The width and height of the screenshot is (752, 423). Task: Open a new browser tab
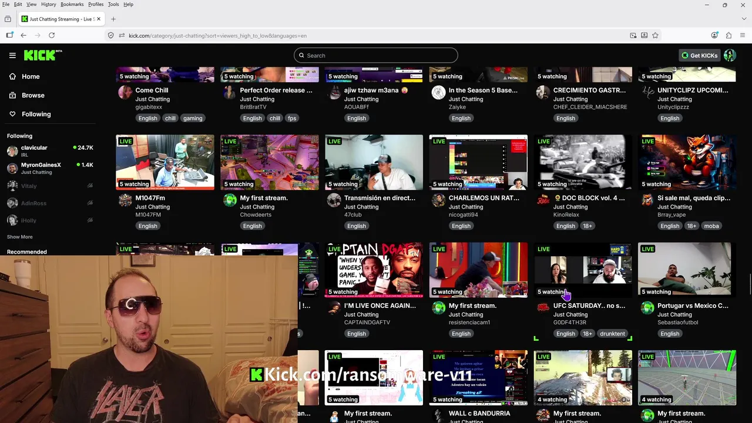113,19
